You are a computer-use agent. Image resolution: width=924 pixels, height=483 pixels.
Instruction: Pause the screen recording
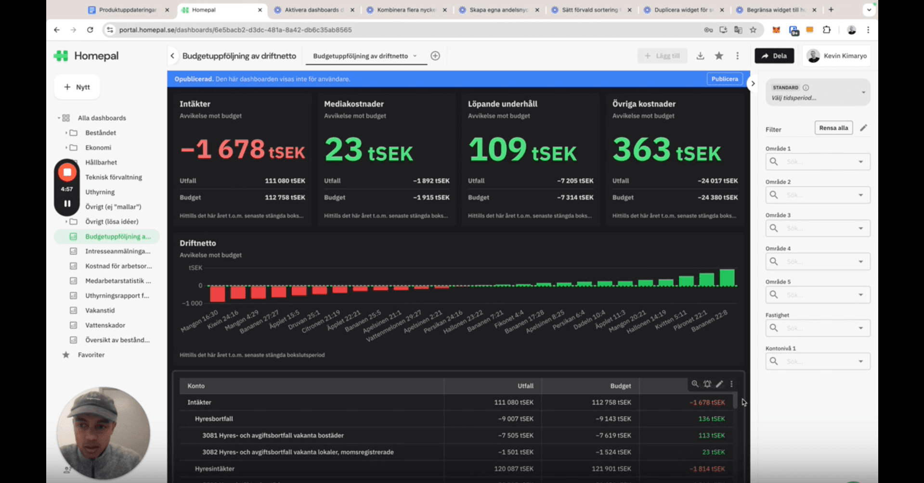(67, 203)
